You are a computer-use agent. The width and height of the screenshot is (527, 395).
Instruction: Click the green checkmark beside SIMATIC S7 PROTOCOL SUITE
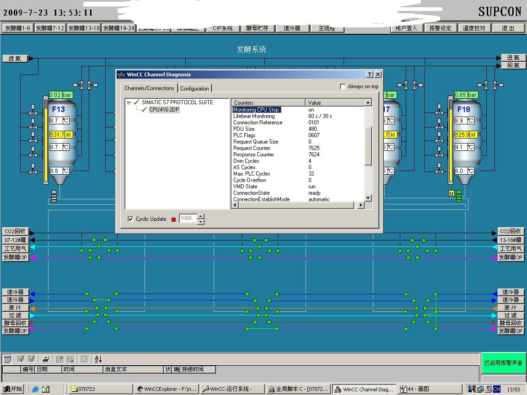pos(136,102)
